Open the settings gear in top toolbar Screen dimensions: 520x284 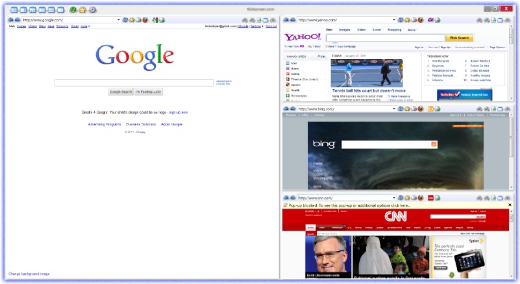93,10
